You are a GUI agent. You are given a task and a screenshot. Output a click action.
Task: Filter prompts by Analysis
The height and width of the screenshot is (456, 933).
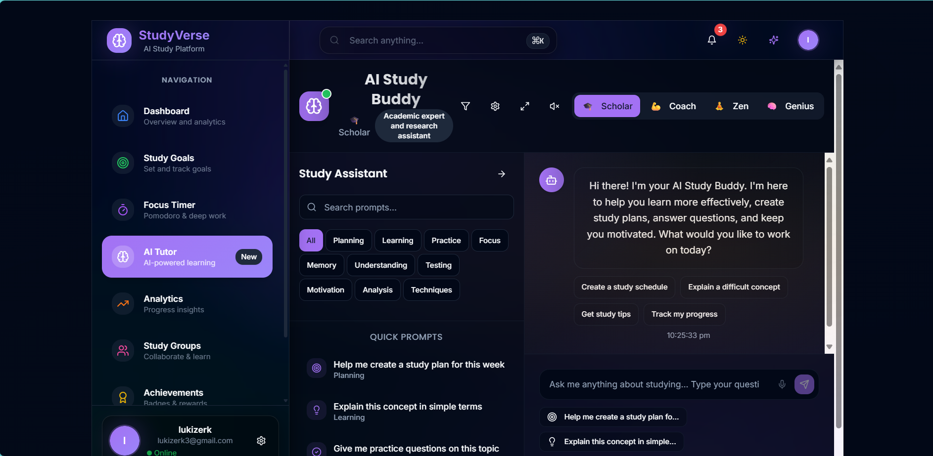(x=378, y=290)
